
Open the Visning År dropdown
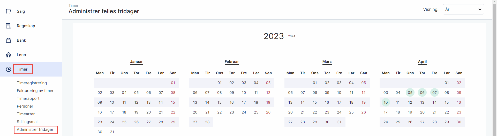pos(463,9)
